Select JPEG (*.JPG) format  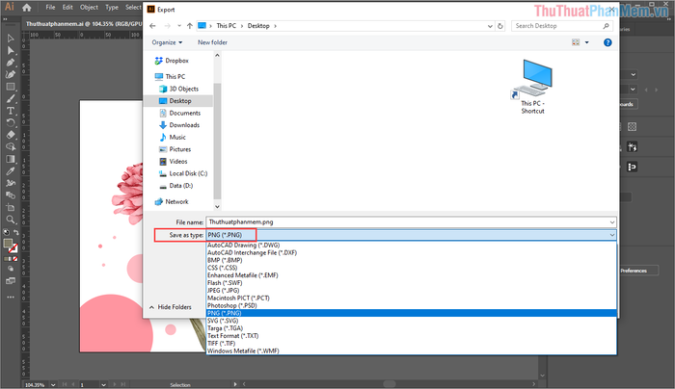click(411, 291)
